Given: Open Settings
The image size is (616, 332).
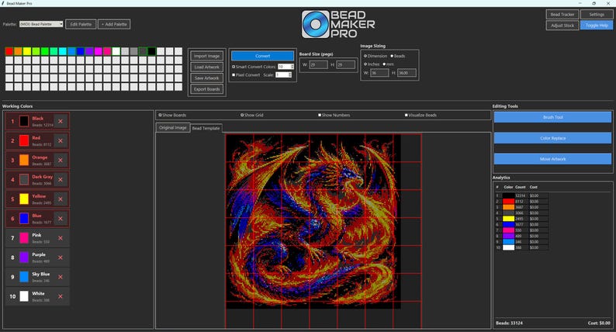Looking at the screenshot, I should [x=597, y=14].
